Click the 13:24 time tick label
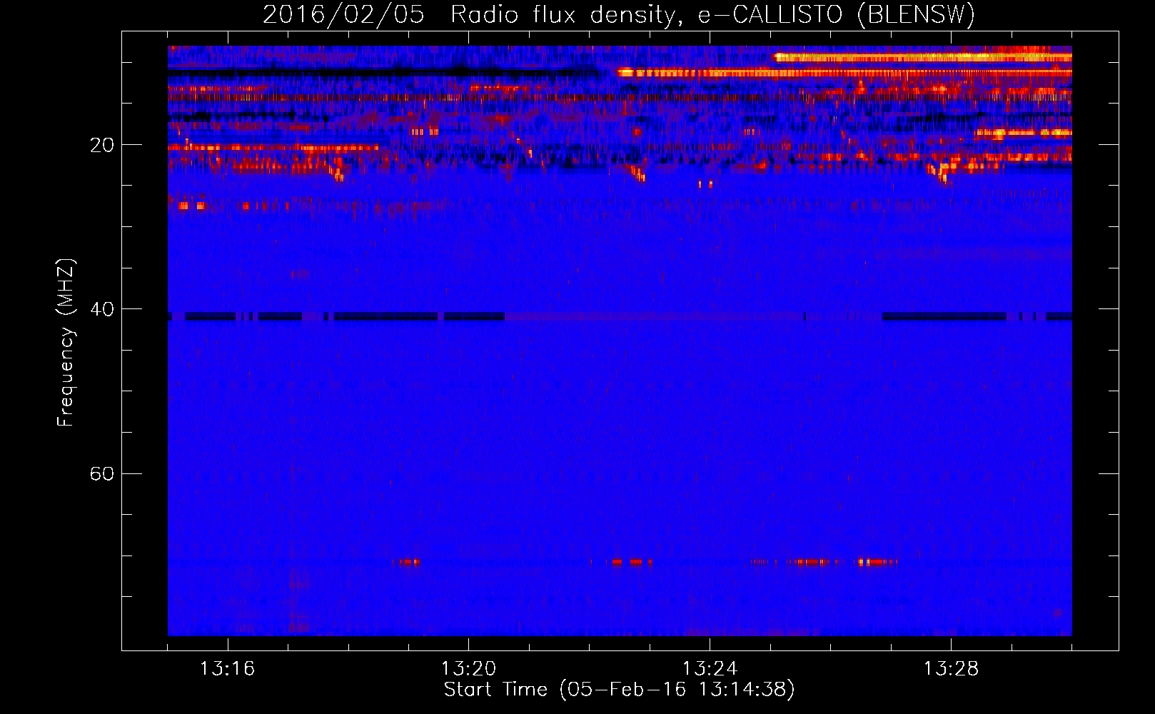This screenshot has width=1155, height=714. (710, 669)
